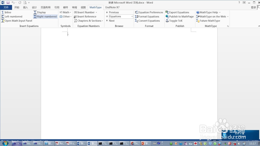This screenshot has height=146, width=260.
Task: Switch to PowerPoint taskbar item
Action: click(146, 143)
